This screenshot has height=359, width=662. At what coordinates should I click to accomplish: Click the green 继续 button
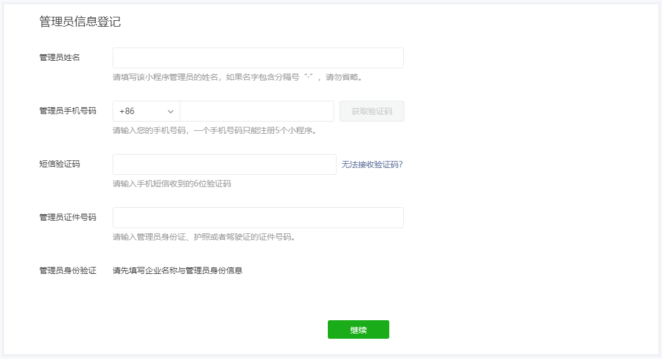(x=358, y=329)
